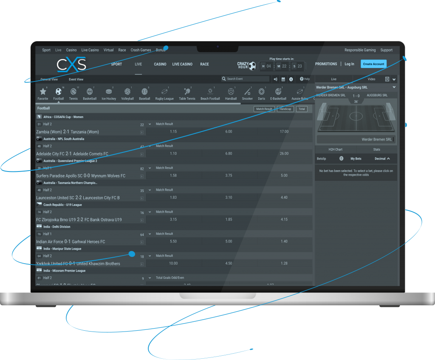Expand the Werder Bremen SRL - Augsburg SRL selector
The width and height of the screenshot is (435, 360).
tap(394, 87)
